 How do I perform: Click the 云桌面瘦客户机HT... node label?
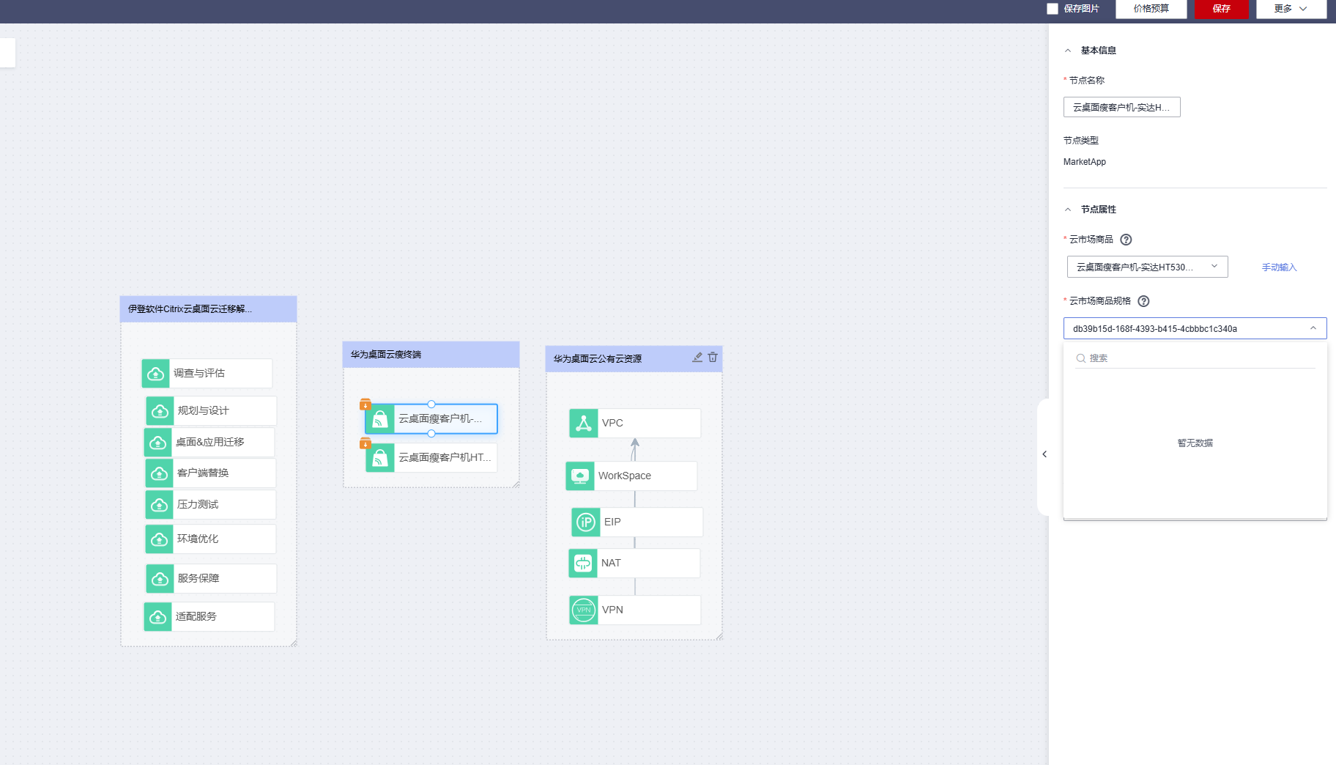click(x=445, y=458)
